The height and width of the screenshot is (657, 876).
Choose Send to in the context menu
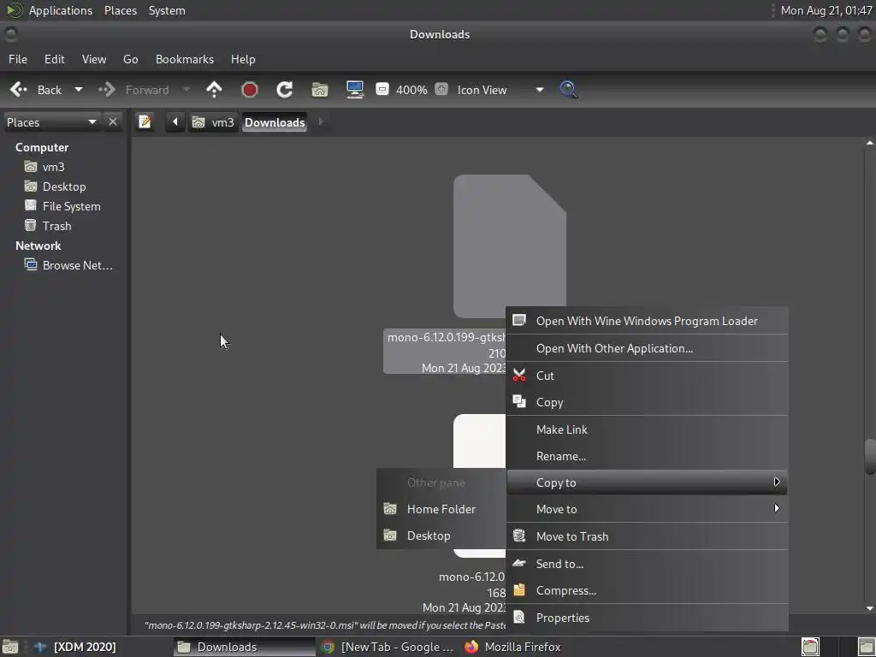[x=647, y=564]
